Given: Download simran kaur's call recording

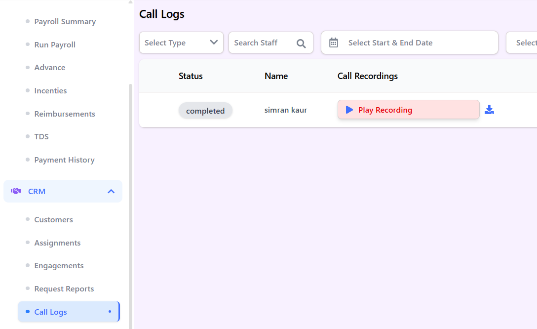Looking at the screenshot, I should point(489,110).
